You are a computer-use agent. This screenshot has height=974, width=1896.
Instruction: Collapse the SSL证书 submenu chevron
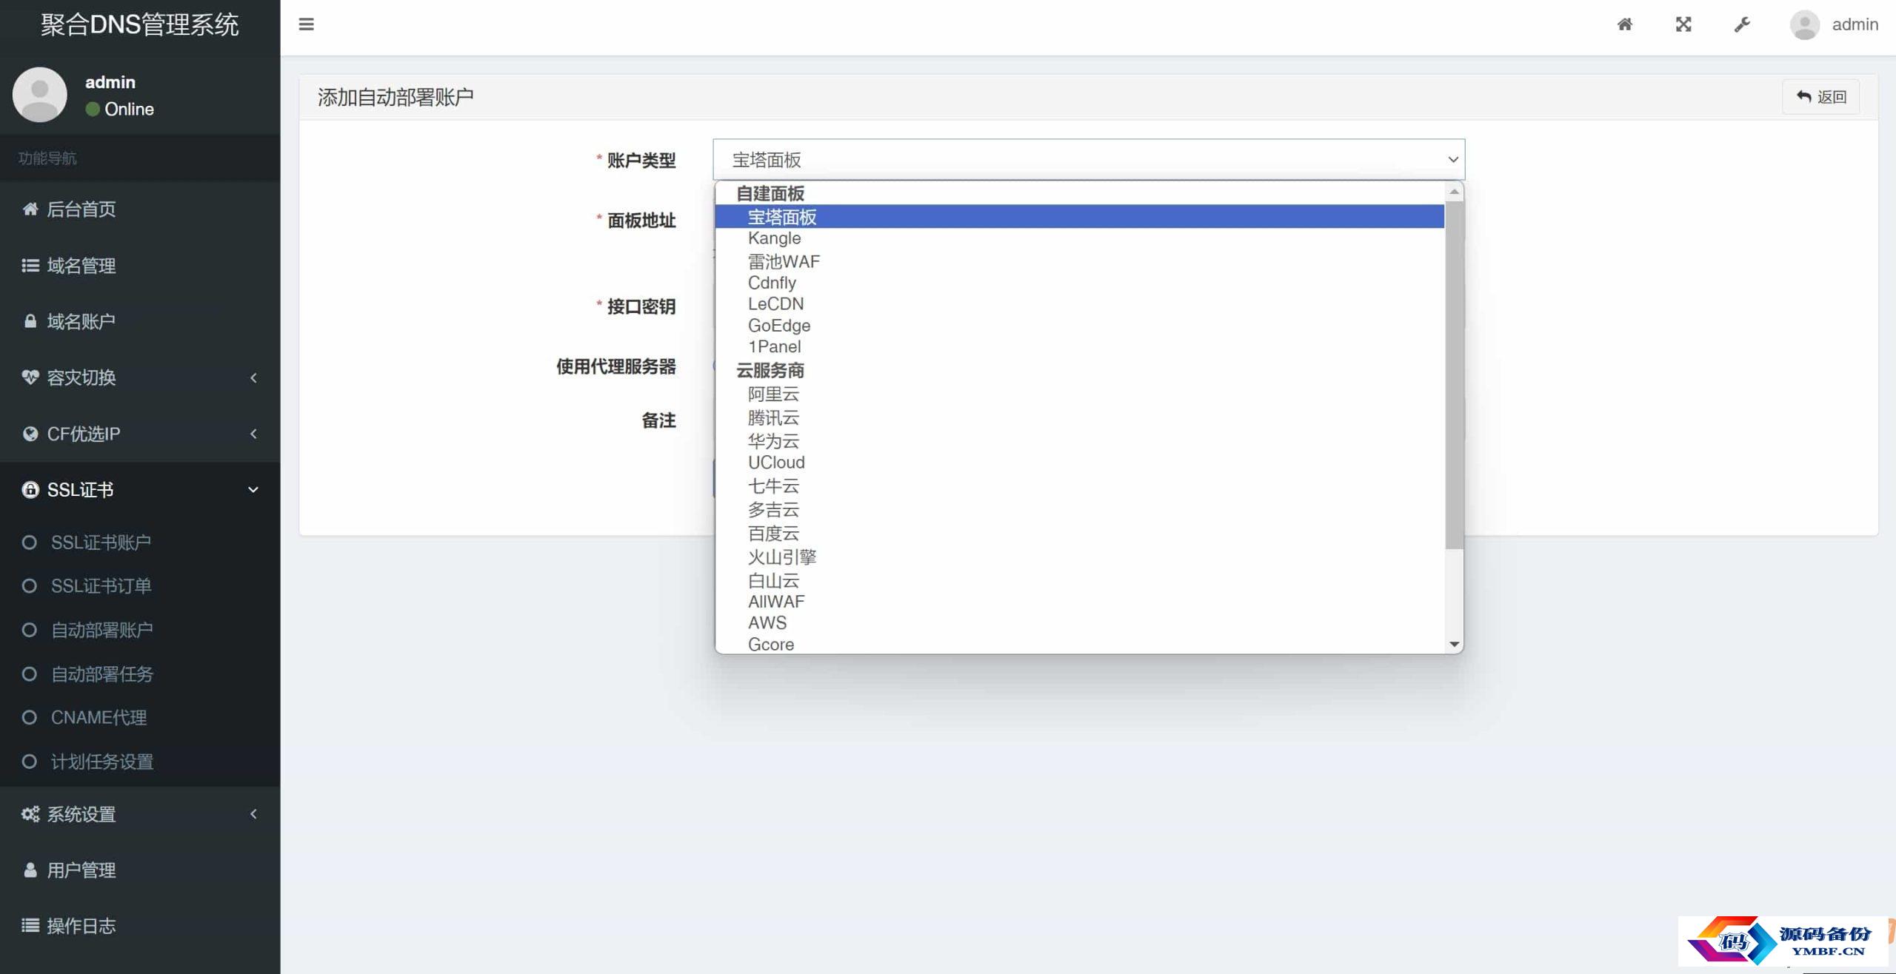[x=253, y=489]
